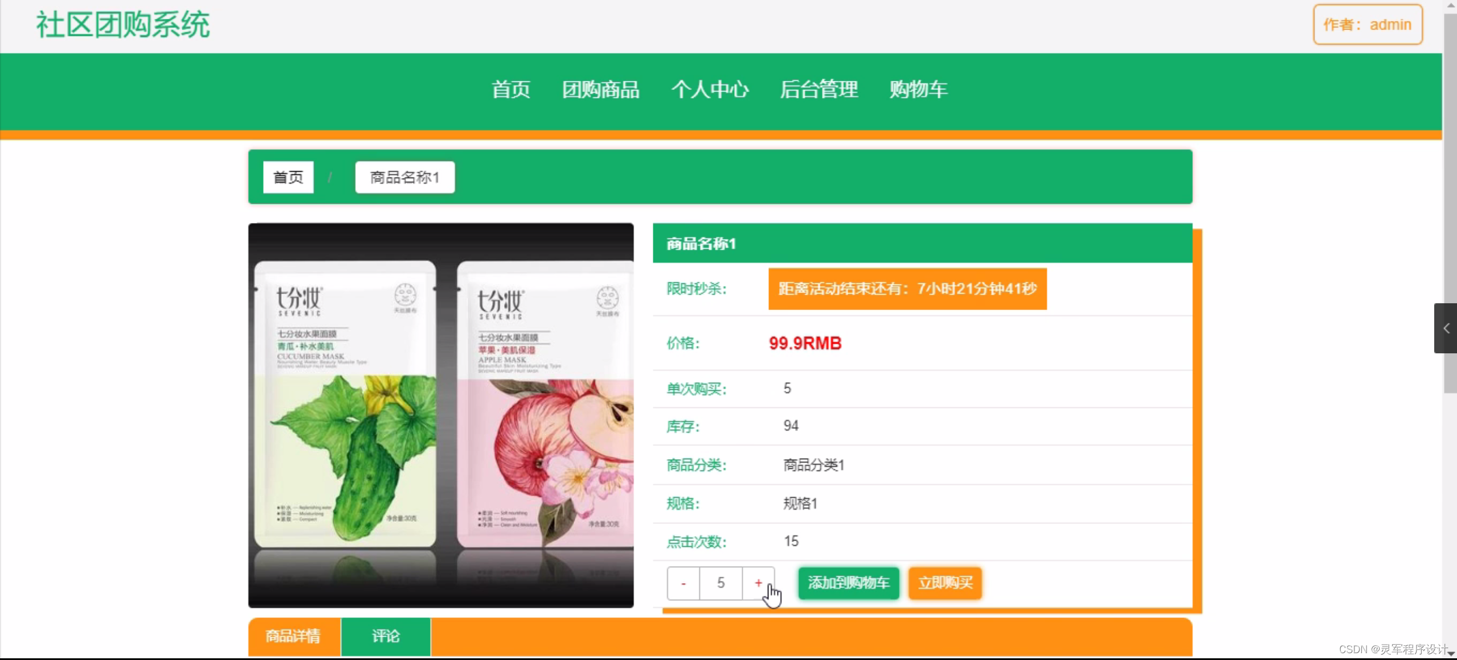Switch to the 评论 tab
Image resolution: width=1457 pixels, height=660 pixels.
[x=386, y=636]
